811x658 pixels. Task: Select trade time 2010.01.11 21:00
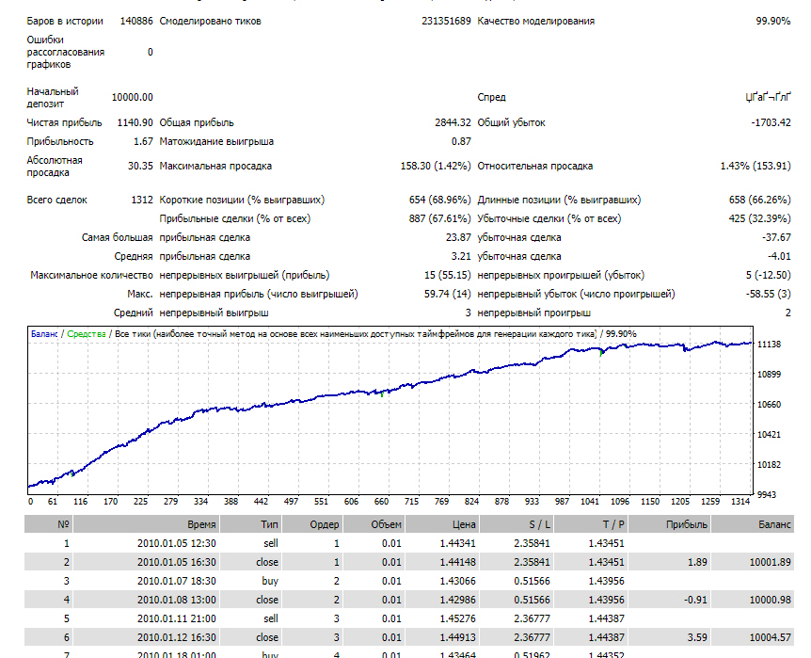click(176, 618)
